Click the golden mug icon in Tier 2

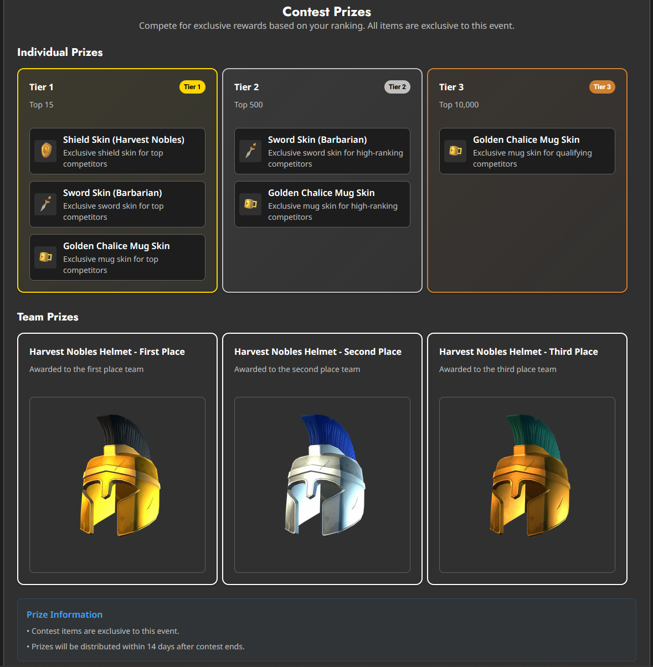pyautogui.click(x=251, y=204)
